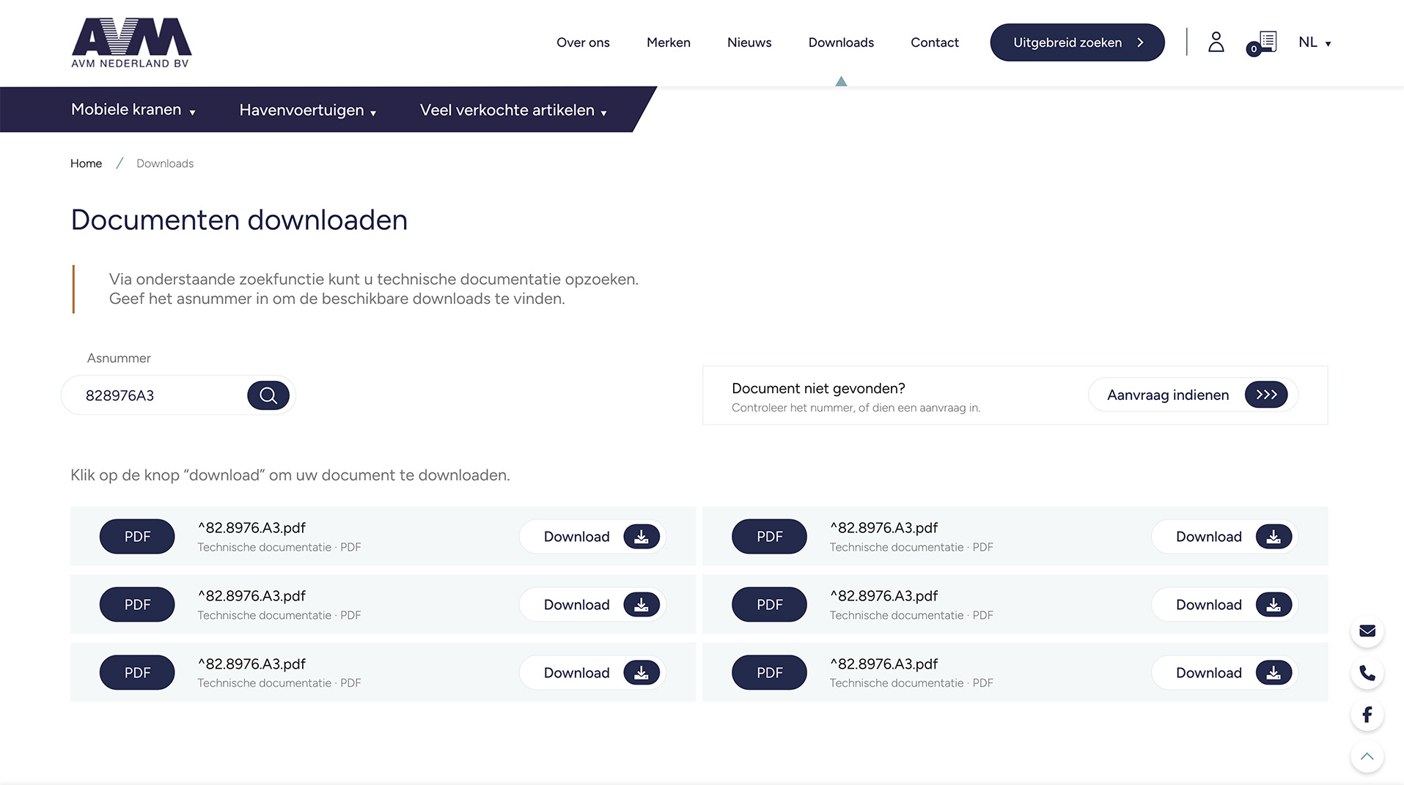Image resolution: width=1404 pixels, height=785 pixels.
Task: Expand the Havenvoertuigen dropdown
Action: click(x=308, y=110)
